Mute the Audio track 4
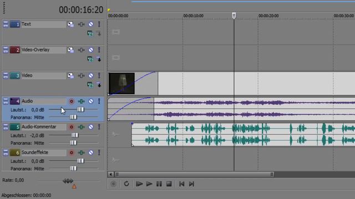This screenshot has width=355, height=199. pos(91,101)
